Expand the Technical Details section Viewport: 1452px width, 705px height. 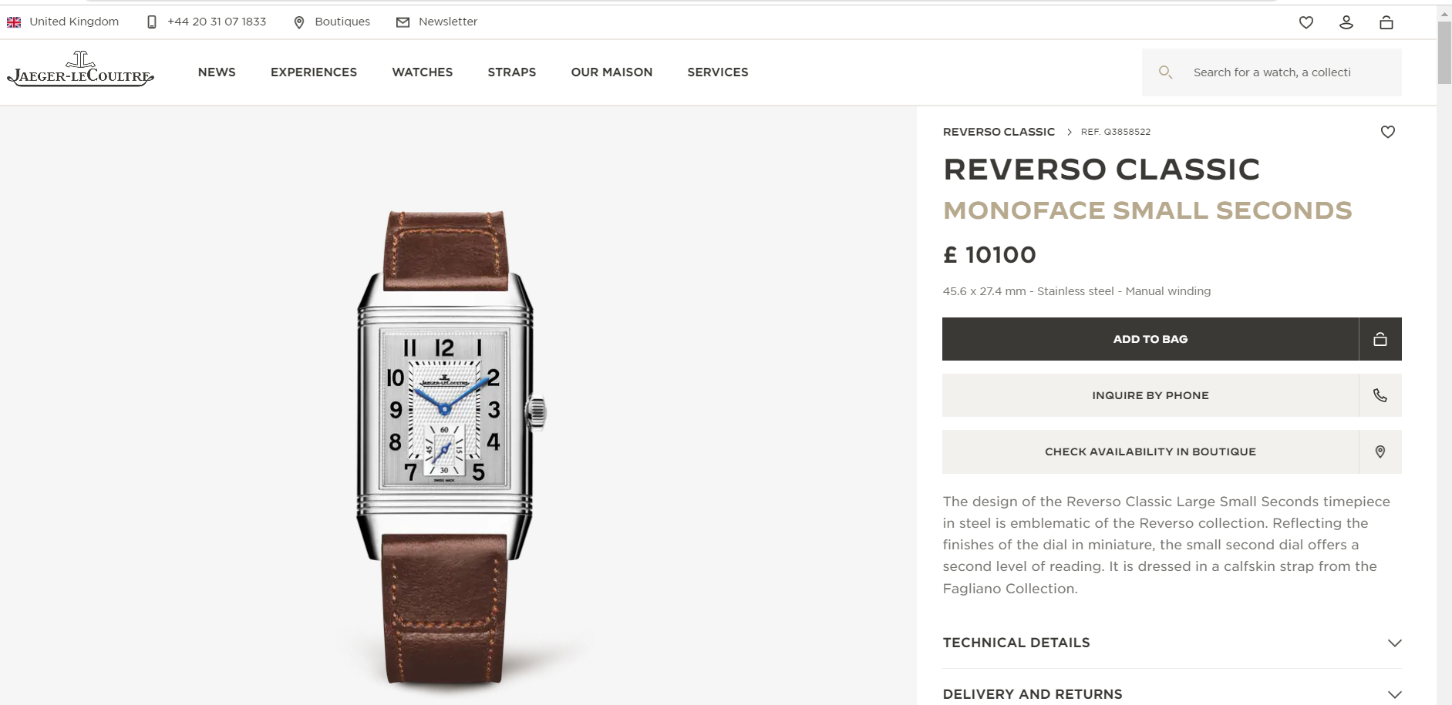[x=1172, y=643]
